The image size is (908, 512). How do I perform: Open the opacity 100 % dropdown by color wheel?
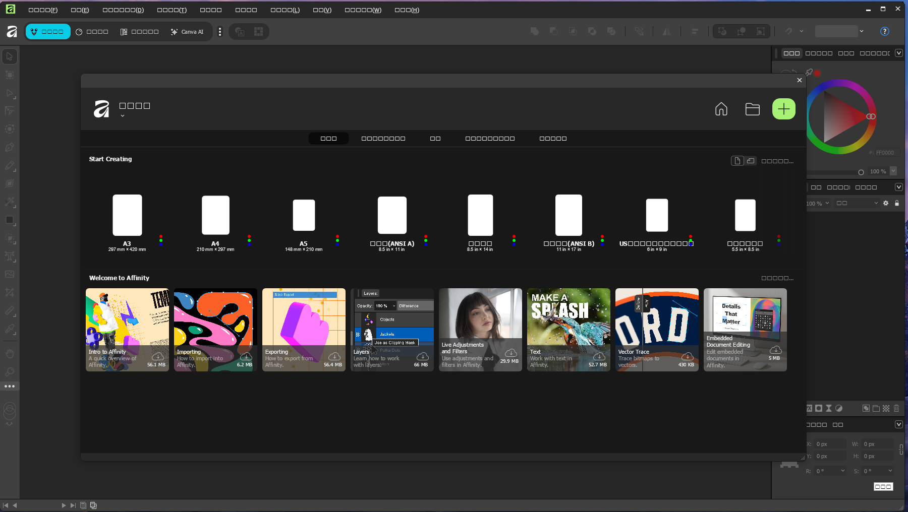[893, 171]
